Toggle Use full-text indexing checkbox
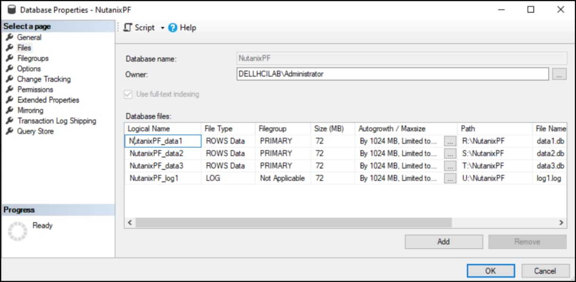576x282 pixels. [x=128, y=94]
